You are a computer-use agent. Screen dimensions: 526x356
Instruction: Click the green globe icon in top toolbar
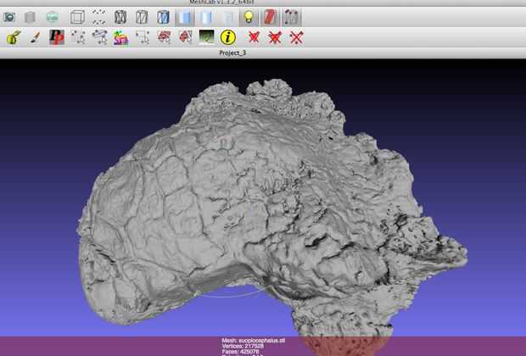click(x=52, y=16)
